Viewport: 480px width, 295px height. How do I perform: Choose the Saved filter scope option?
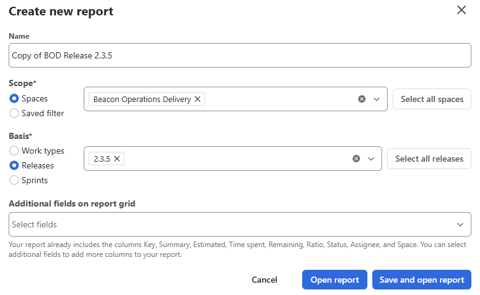pos(14,113)
